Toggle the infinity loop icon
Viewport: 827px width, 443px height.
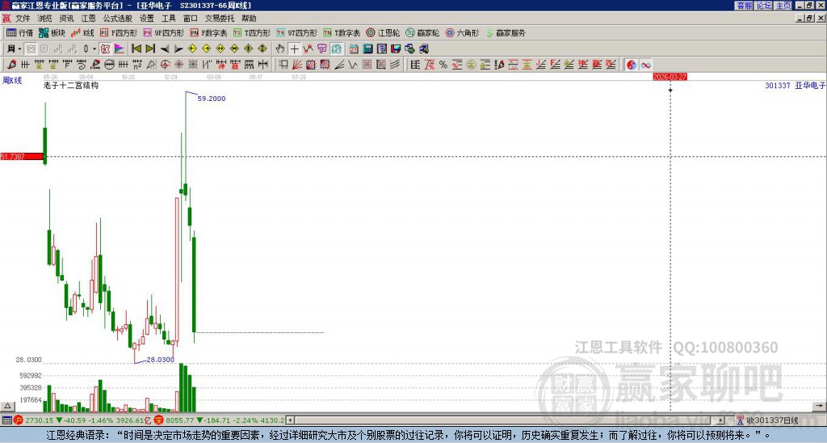click(x=645, y=65)
